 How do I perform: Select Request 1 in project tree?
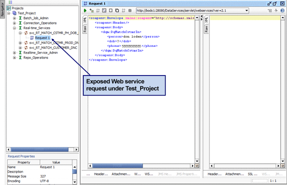pos(42,38)
